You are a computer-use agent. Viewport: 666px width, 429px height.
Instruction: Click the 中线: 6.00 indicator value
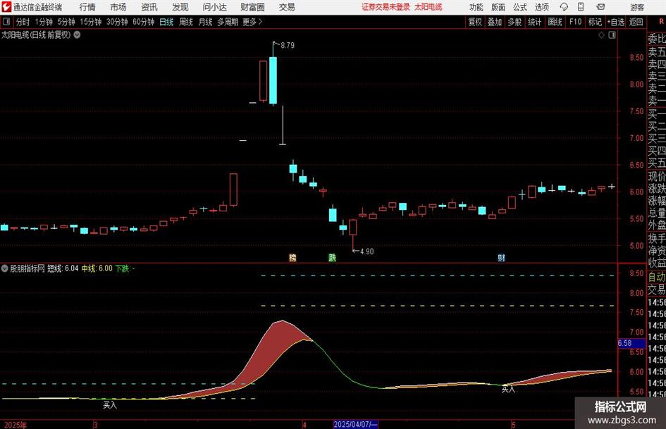tap(97, 268)
